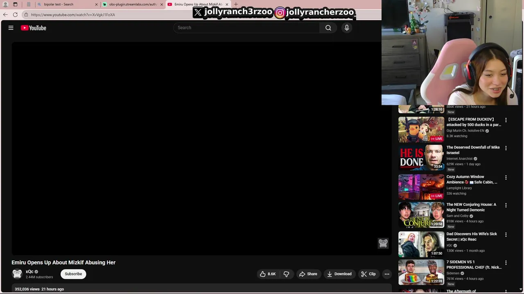Viewport: 524px width, 294px height.
Task: Open the Dad Discovers xQc thumbnail
Action: (421, 244)
